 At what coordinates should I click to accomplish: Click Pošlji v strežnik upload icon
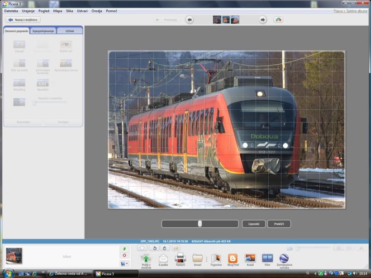click(x=146, y=258)
